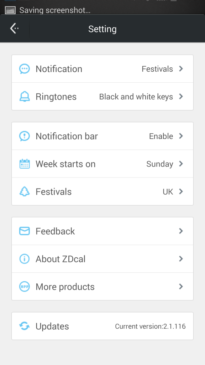
Task: Open the chevron next to UK
Action: tap(181, 191)
